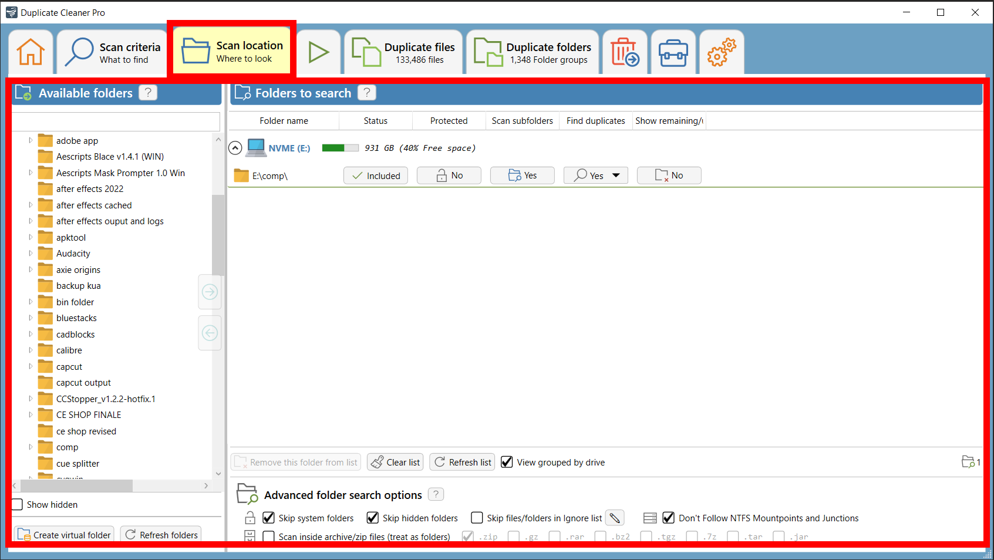Select the after effects 2022 folder
The width and height of the screenshot is (994, 560).
(89, 188)
